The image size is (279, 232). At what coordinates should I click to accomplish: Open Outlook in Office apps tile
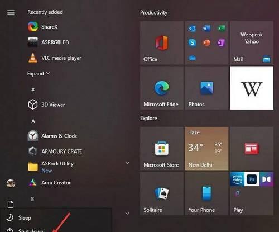coord(192,29)
